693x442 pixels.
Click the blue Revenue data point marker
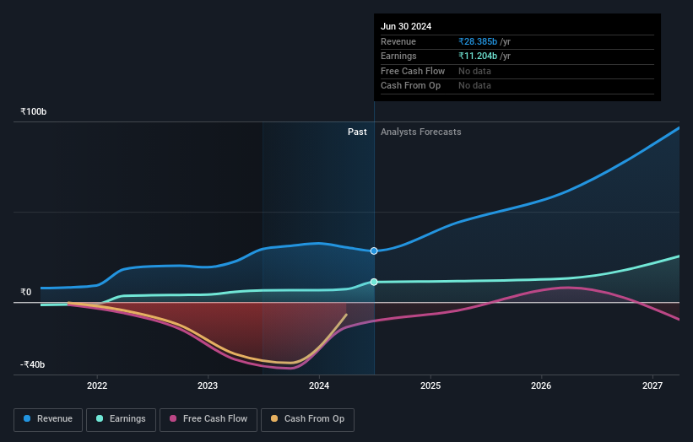point(374,251)
